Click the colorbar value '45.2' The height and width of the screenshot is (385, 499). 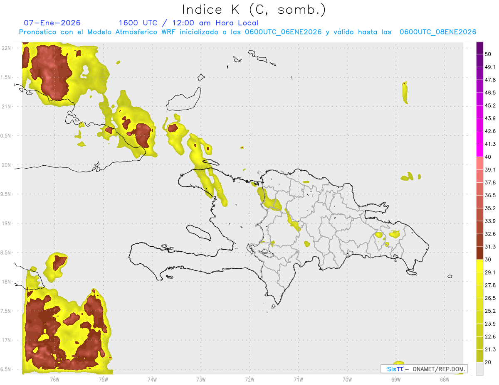pyautogui.click(x=491, y=105)
